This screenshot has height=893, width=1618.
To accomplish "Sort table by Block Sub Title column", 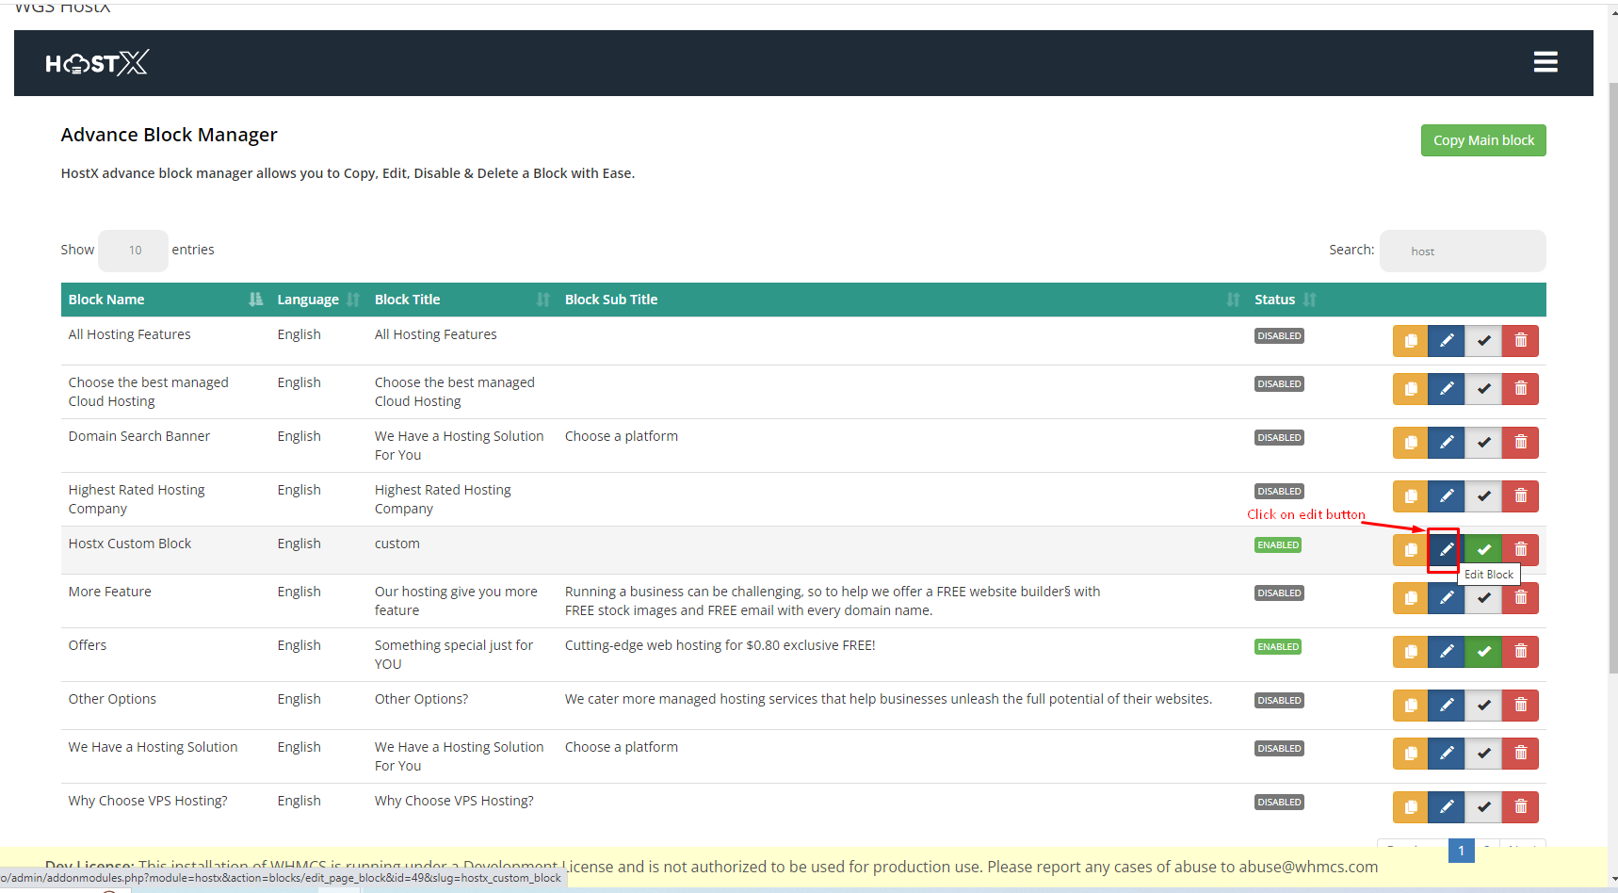I will 902,300.
